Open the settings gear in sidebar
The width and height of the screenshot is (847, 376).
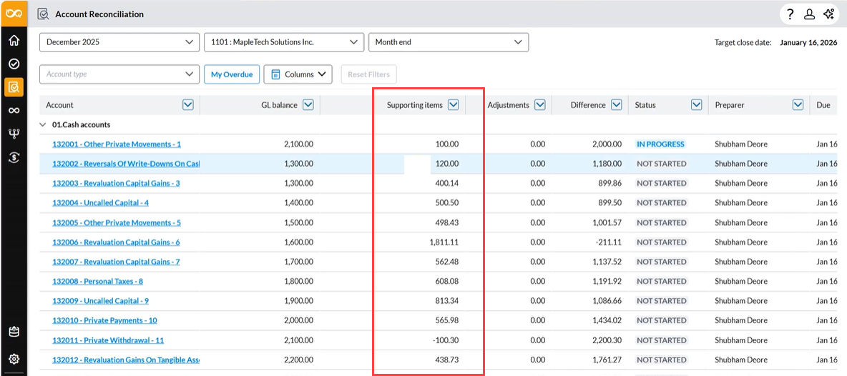tap(14, 359)
